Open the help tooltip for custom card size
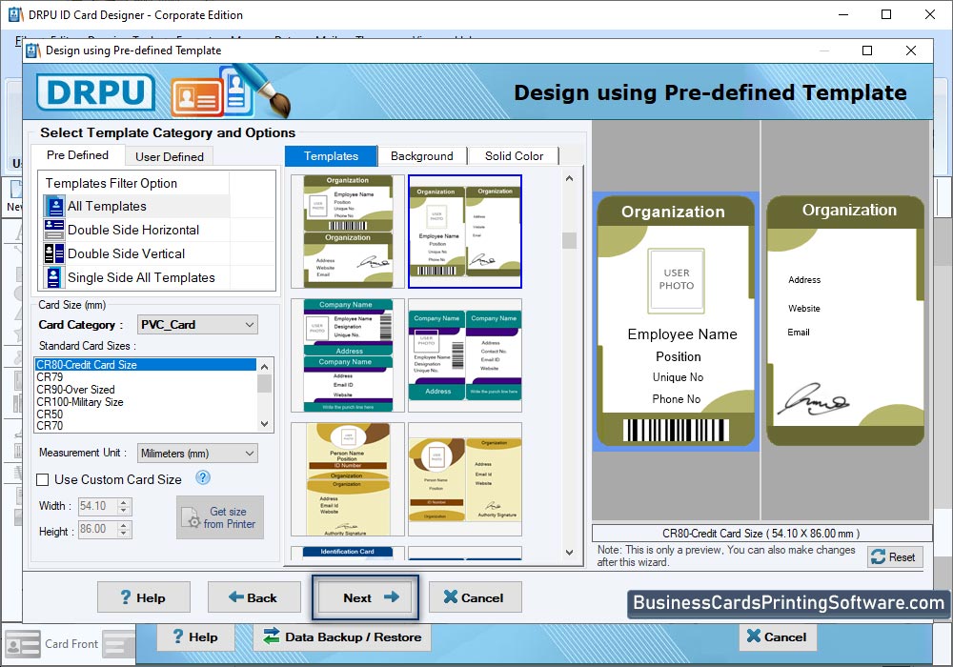 coord(203,478)
